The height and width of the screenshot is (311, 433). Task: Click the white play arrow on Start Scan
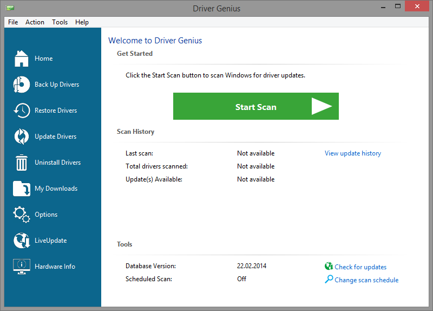pyautogui.click(x=322, y=106)
